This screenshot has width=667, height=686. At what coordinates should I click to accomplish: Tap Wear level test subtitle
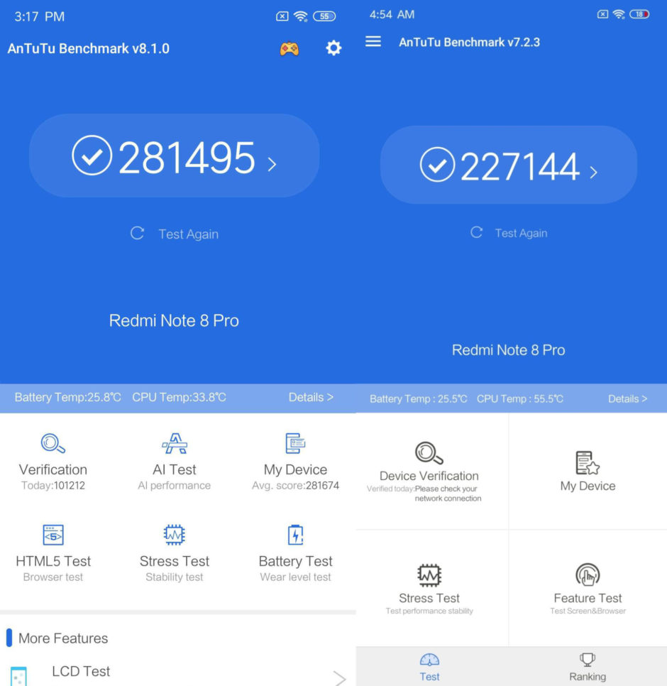tap(295, 577)
